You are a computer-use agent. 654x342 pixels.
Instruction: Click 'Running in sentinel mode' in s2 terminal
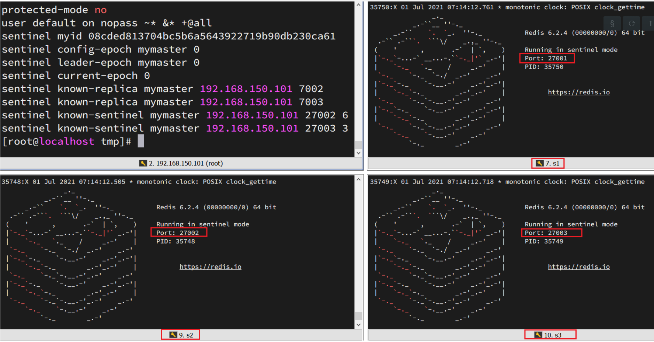203,224
